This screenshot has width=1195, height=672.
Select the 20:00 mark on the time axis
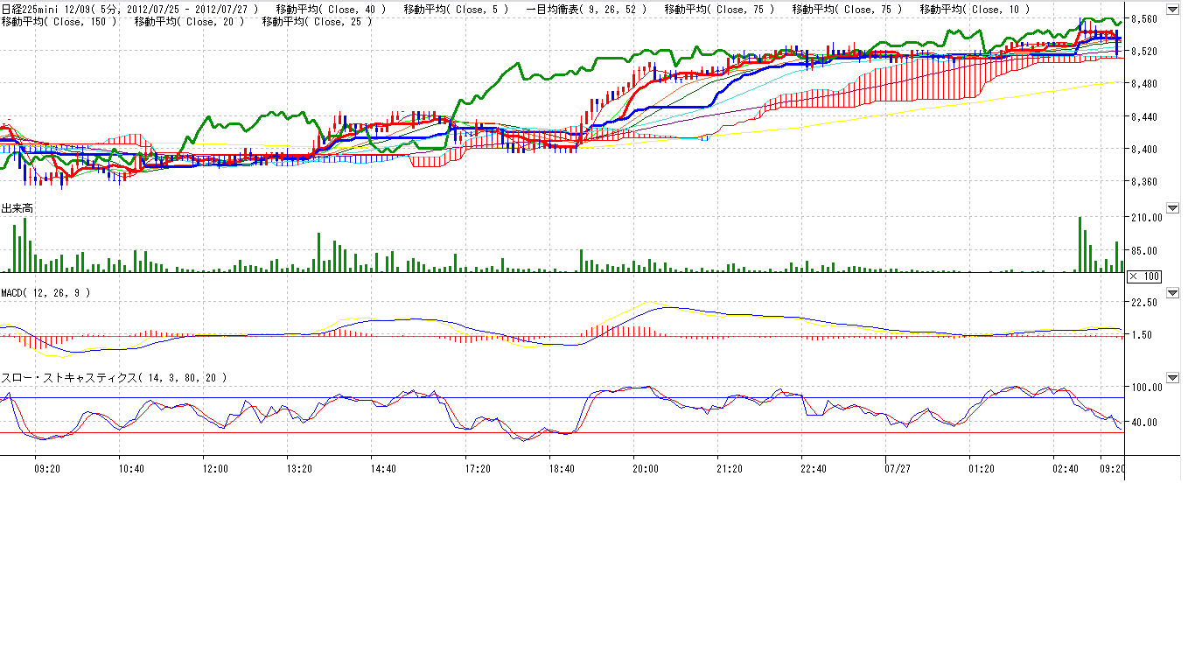[x=645, y=469]
